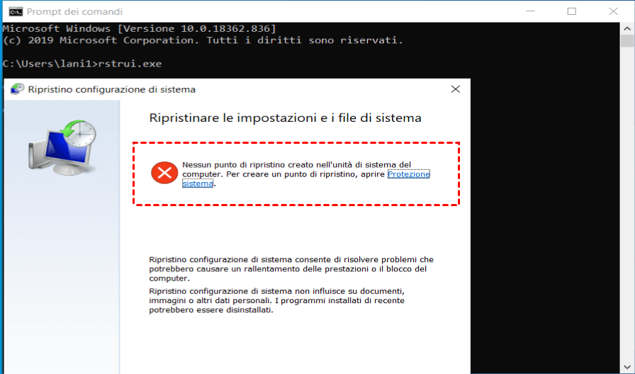Close the Prompt dei comandi window
The image size is (635, 374).
click(x=613, y=11)
